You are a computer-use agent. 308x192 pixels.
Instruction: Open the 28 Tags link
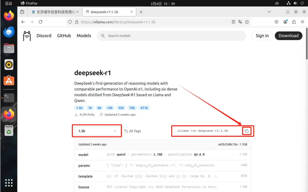pos(133,131)
